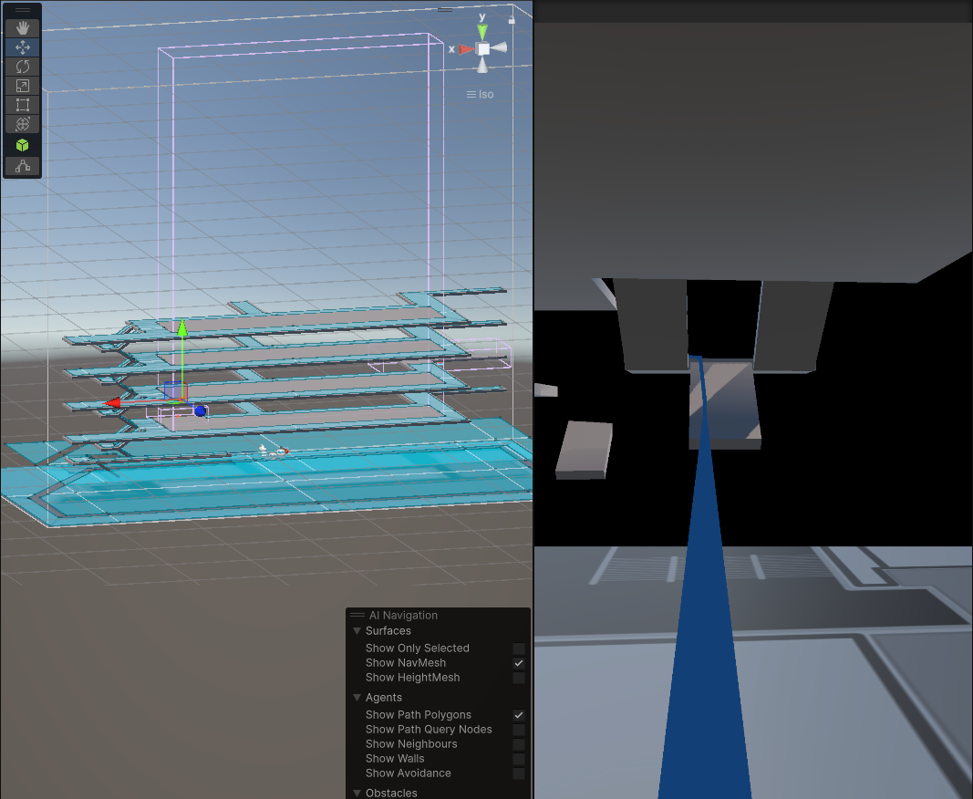Click the scene gizmo rotation lock
This screenshot has width=973, height=799.
click(512, 18)
